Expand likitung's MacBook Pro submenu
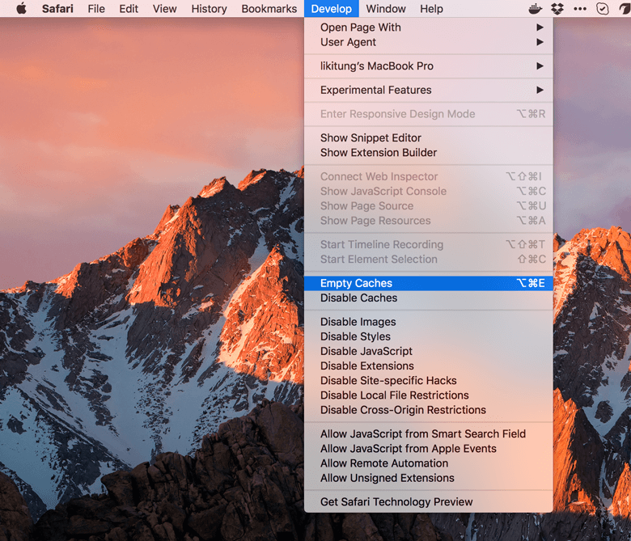Viewport: 631px width, 541px height. point(429,66)
